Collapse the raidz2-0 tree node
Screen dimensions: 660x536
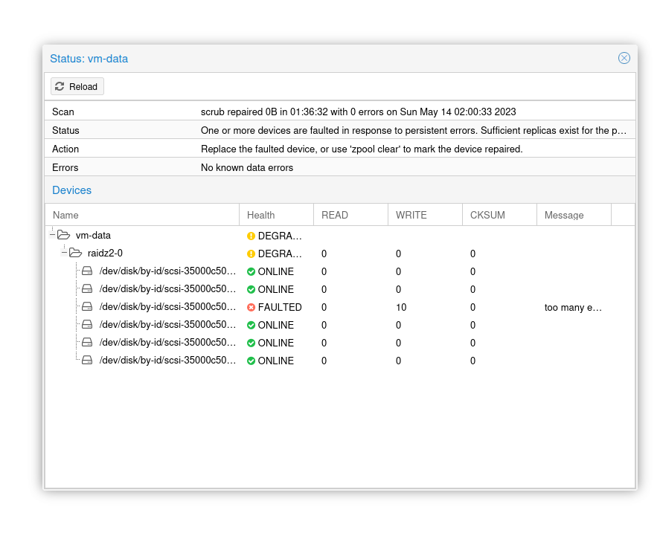[65, 253]
